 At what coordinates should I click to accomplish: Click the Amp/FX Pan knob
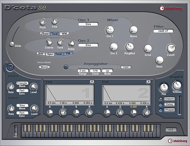tap(164, 87)
